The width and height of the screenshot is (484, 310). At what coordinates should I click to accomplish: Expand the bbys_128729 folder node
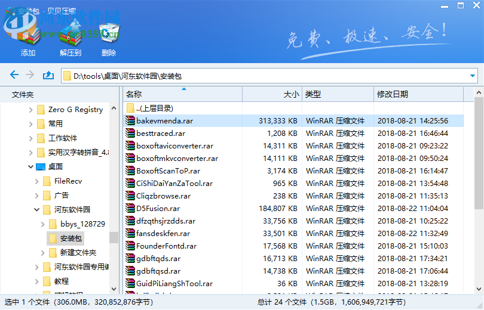43,224
